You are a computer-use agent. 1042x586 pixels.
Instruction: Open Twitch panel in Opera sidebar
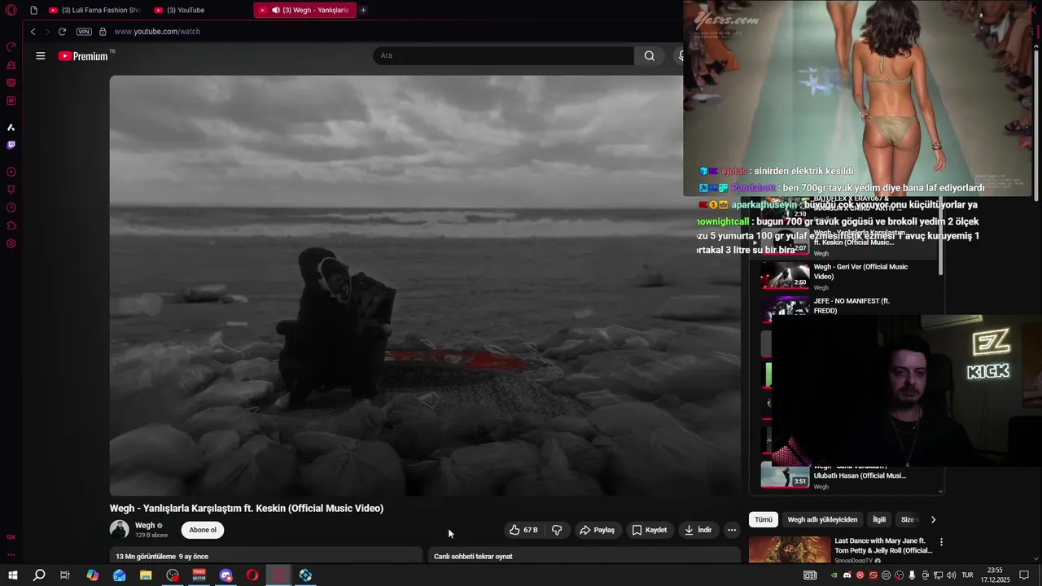pos(11,145)
